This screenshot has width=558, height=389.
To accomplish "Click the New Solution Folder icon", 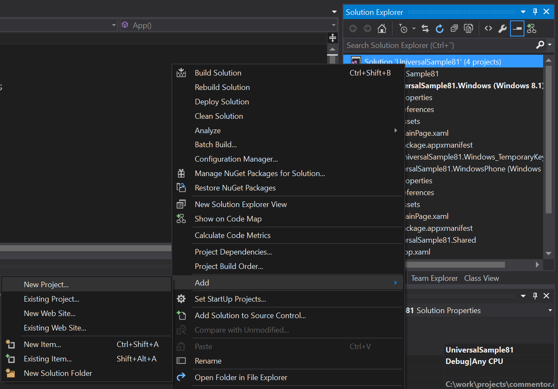I will pyautogui.click(x=10, y=373).
